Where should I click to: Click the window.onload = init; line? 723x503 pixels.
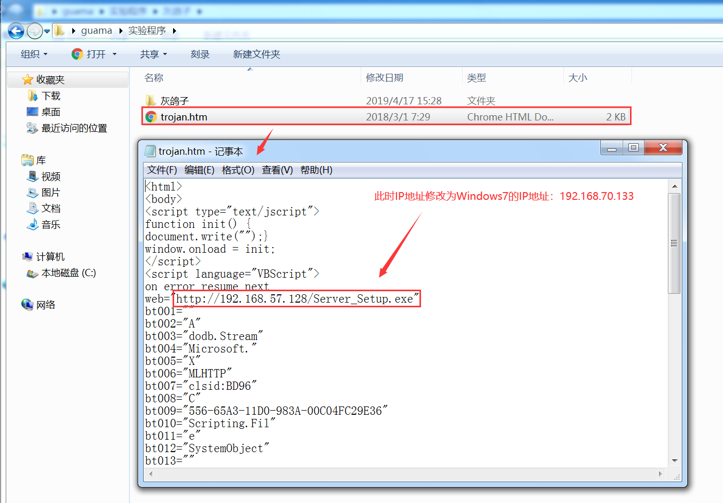[210, 249]
